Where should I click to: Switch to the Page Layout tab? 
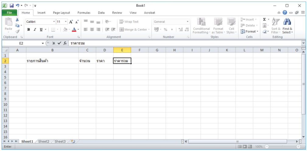(61, 13)
